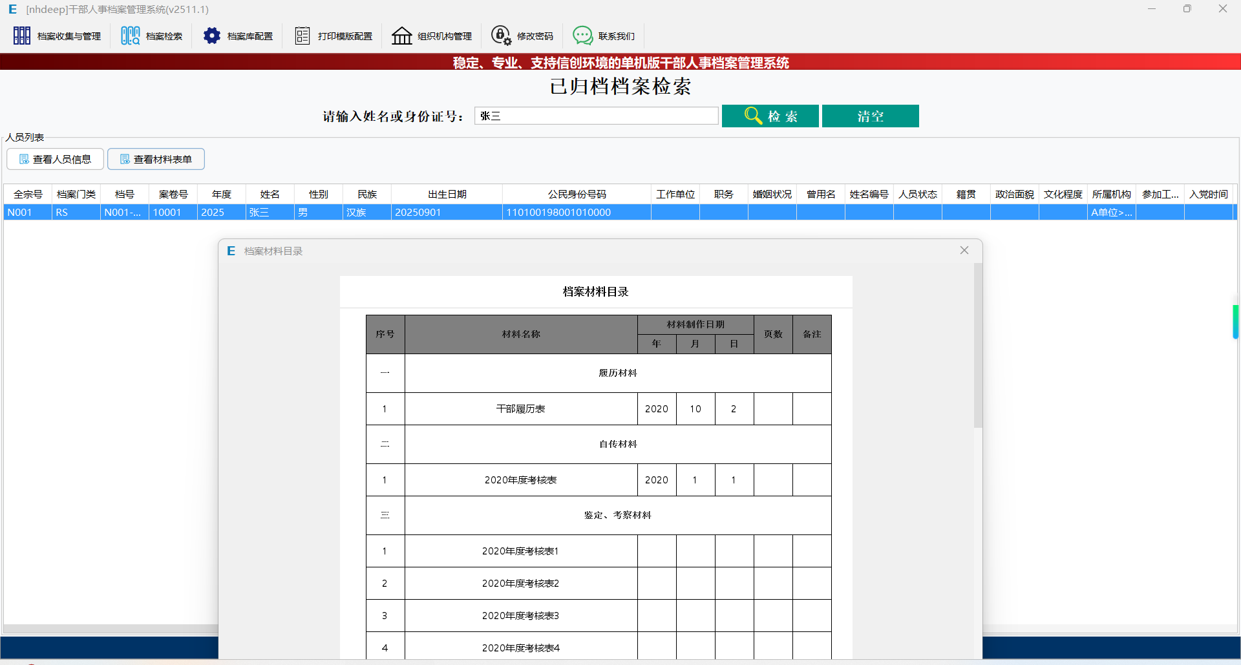Click the E icon on 档案材料目录 dialog
Screen dimensions: 1241x665
click(x=231, y=251)
